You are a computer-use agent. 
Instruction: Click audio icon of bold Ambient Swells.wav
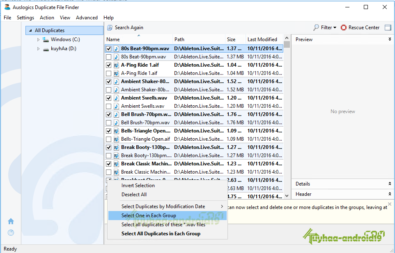pos(116,98)
